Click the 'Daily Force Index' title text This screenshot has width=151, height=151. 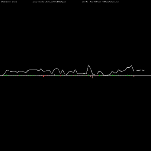pyautogui.click(x=9, y=2)
